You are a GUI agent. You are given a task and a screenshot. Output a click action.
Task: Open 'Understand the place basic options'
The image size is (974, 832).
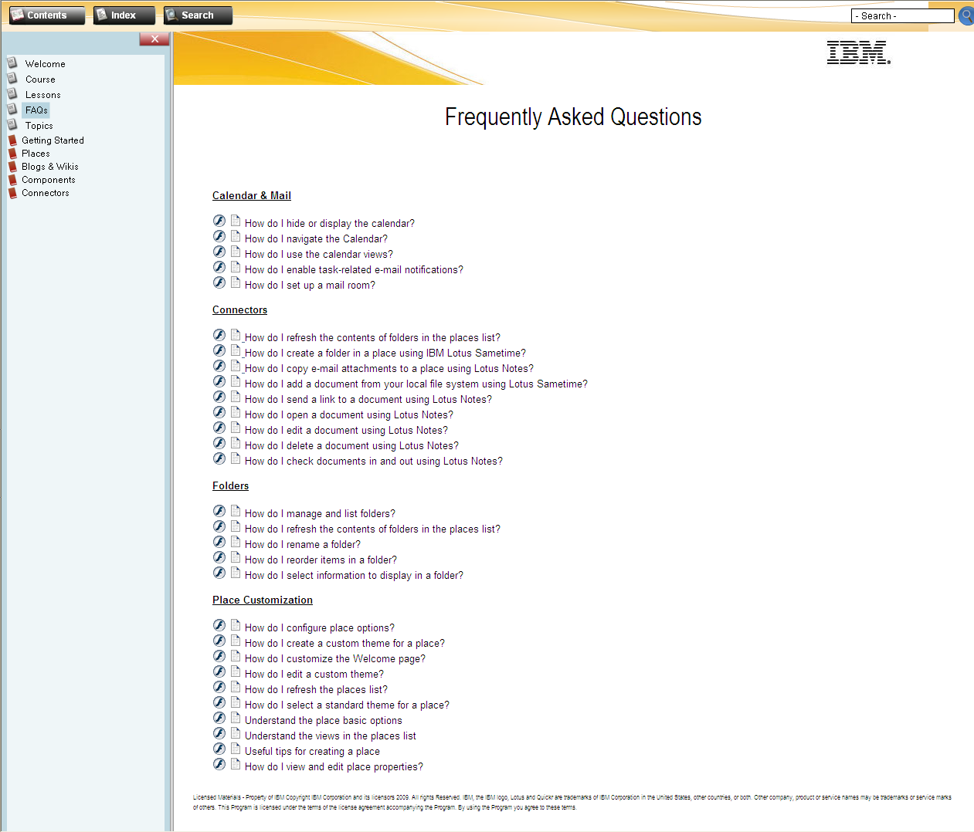pyautogui.click(x=324, y=721)
